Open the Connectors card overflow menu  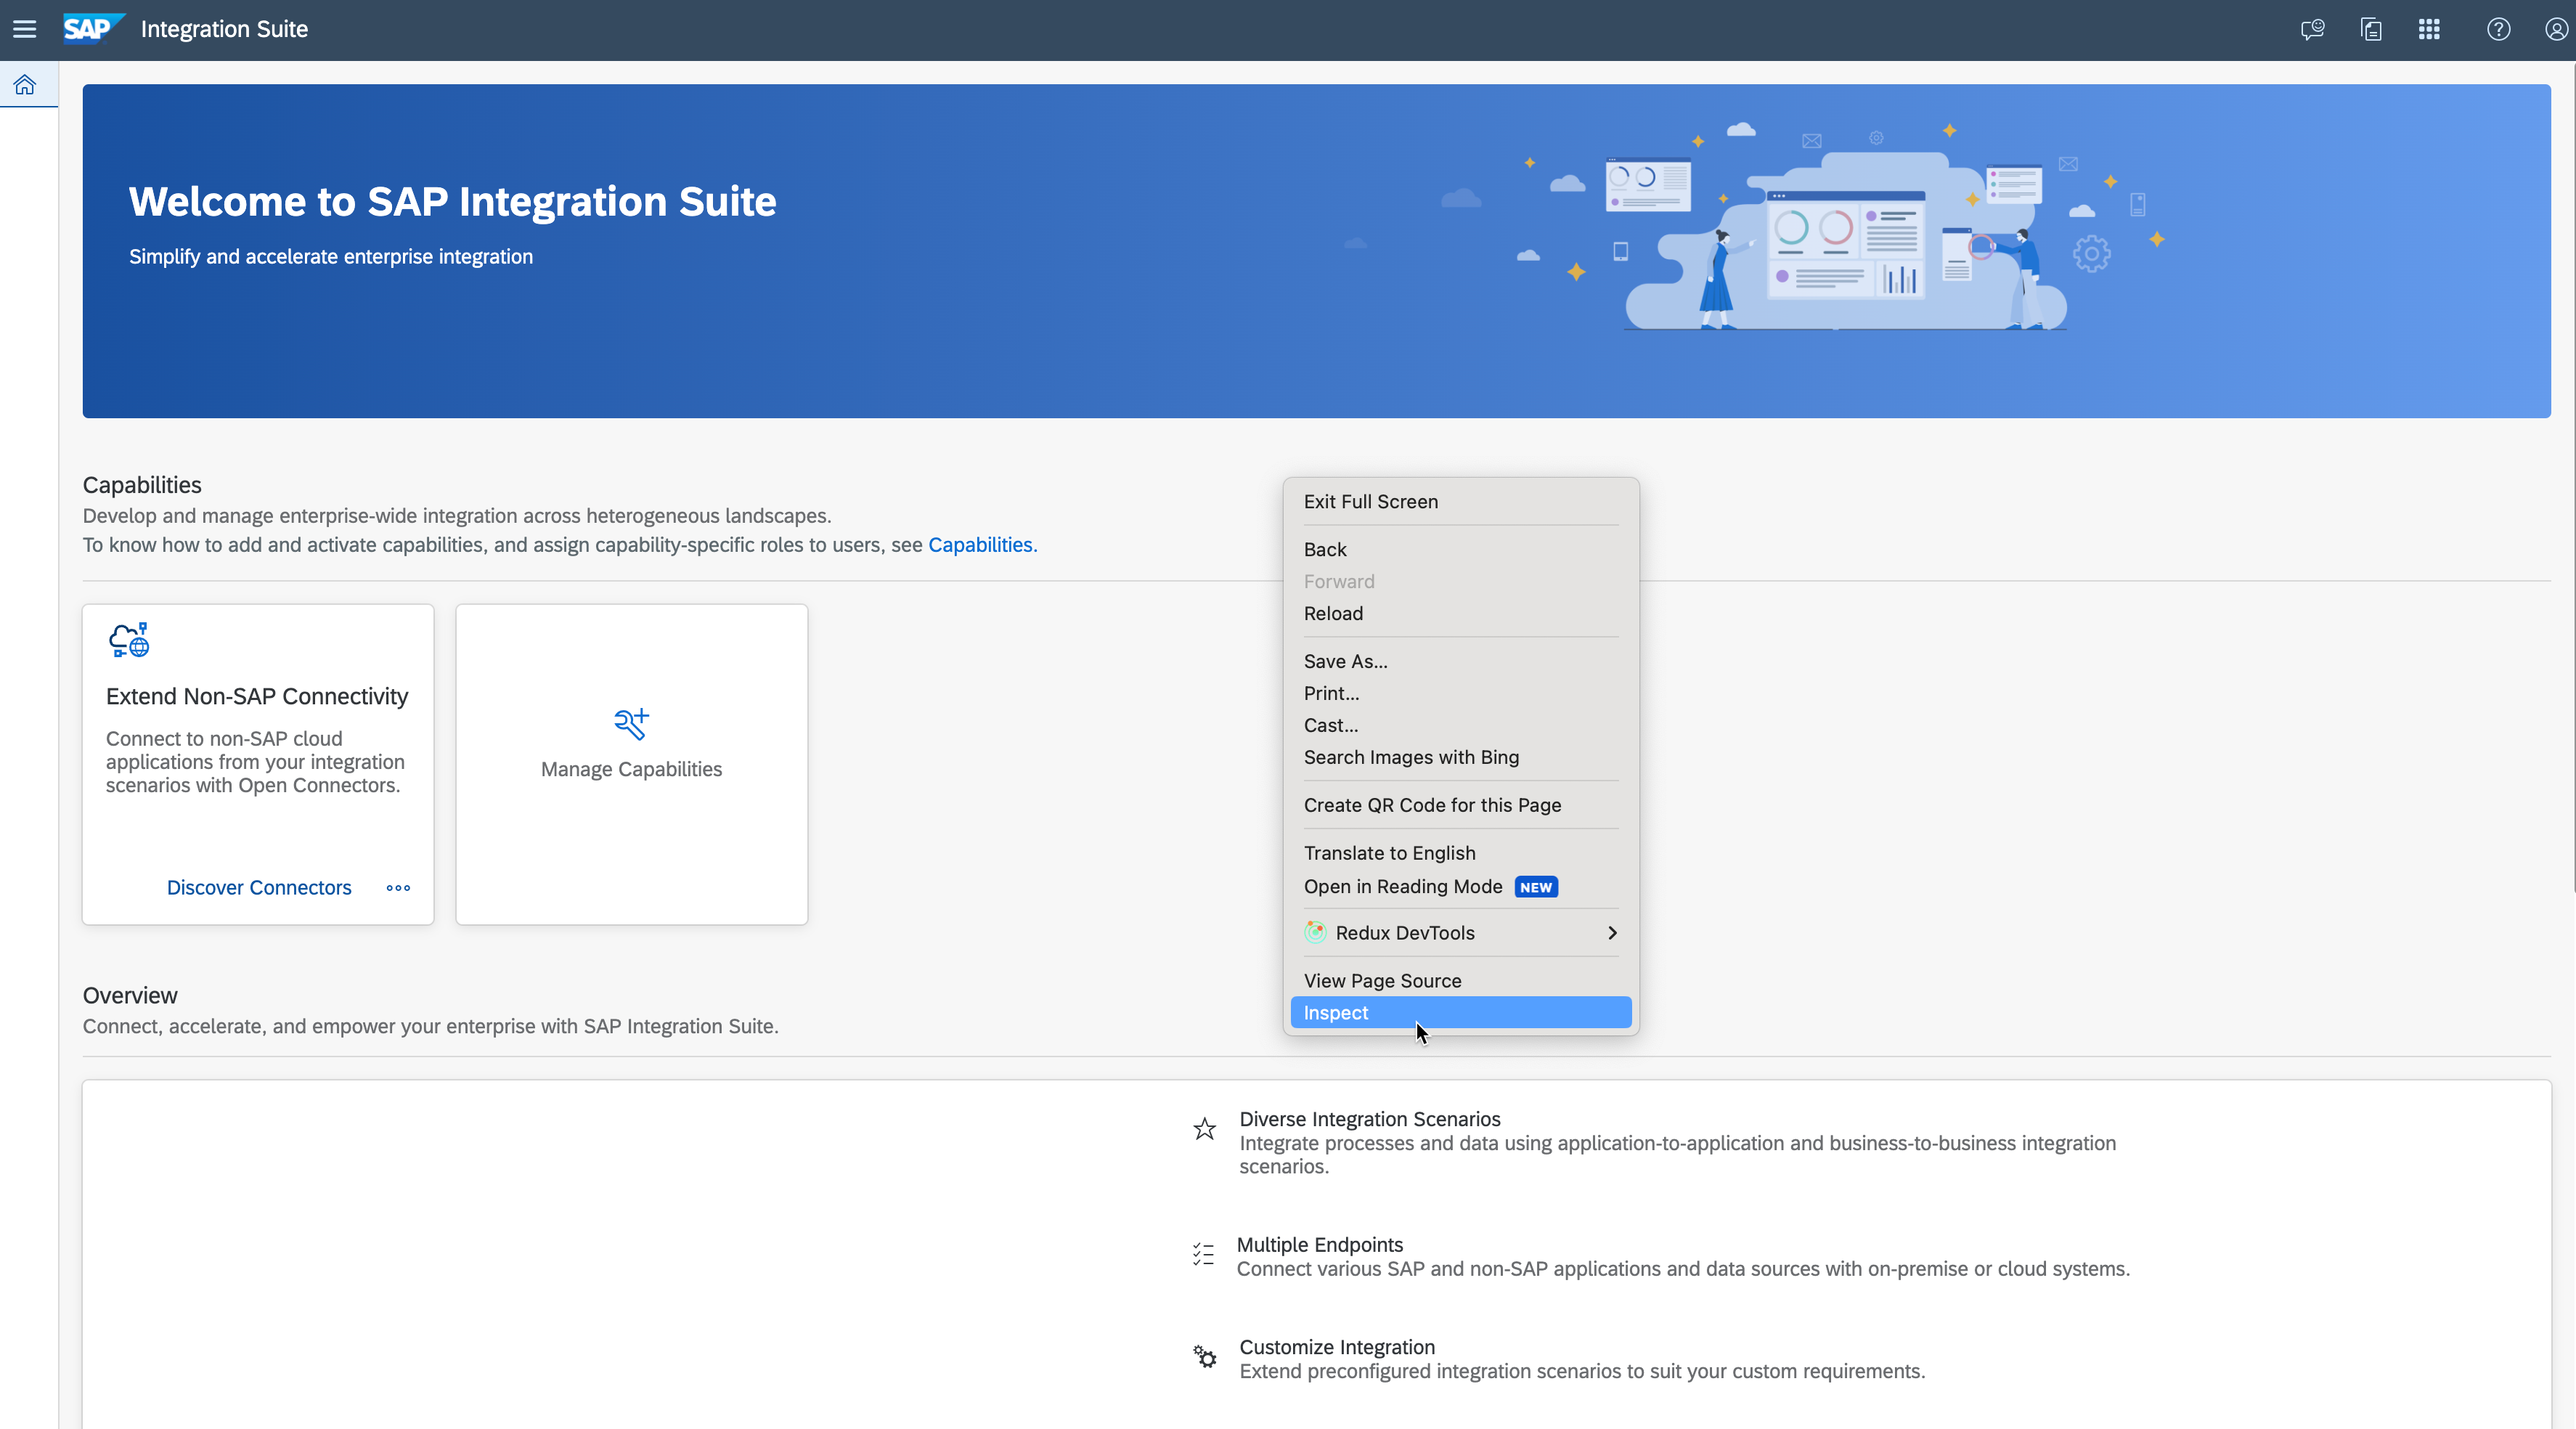(398, 888)
